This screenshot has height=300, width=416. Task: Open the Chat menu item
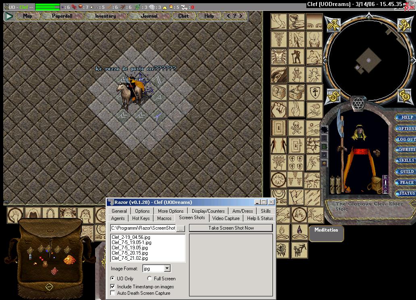183,16
